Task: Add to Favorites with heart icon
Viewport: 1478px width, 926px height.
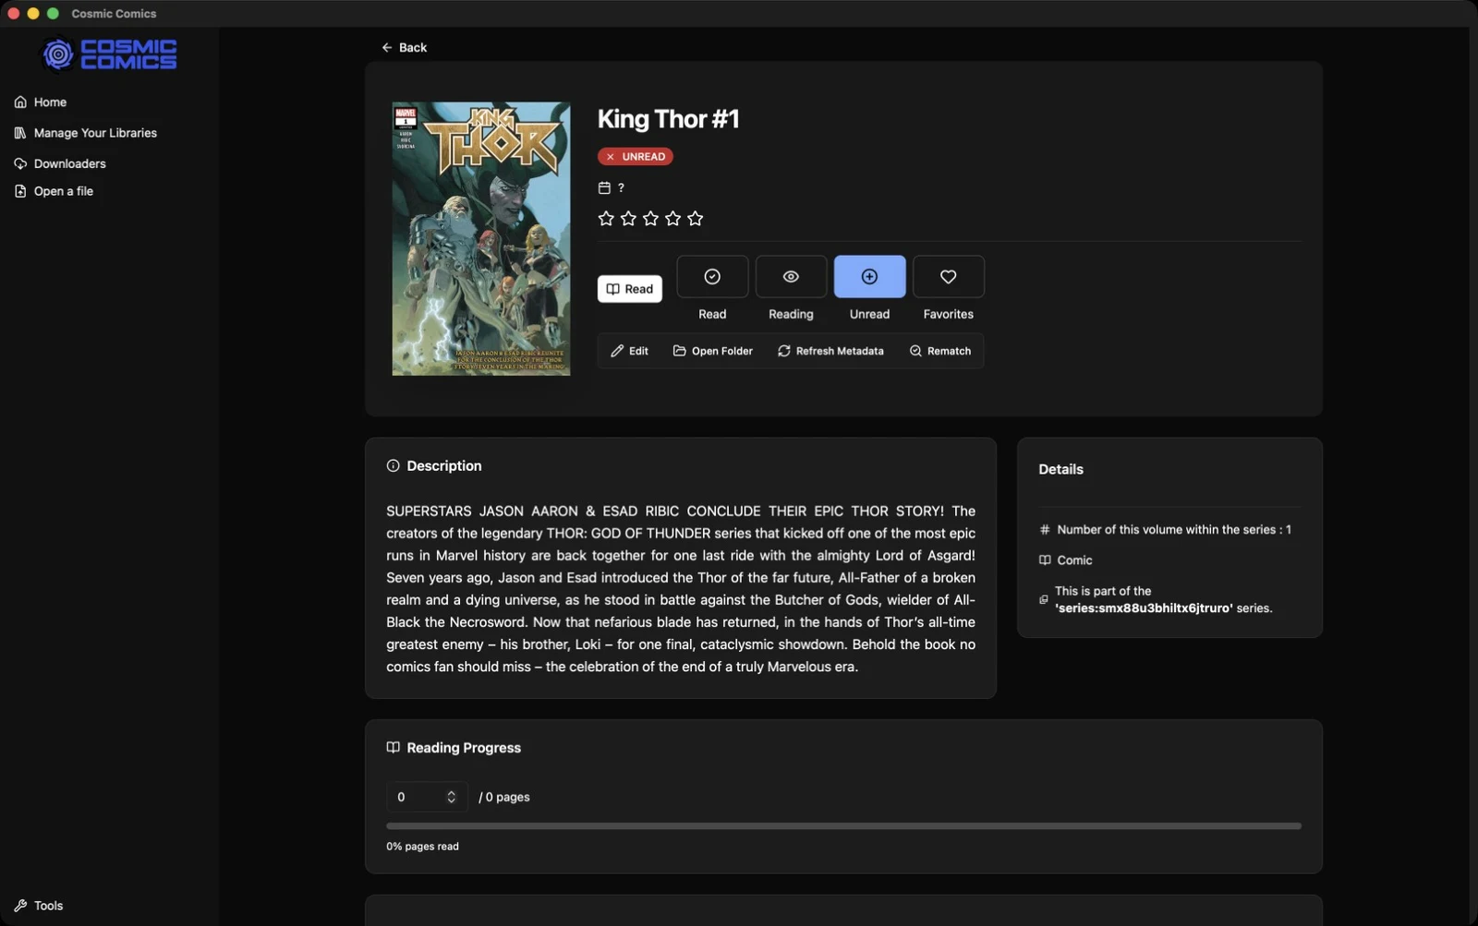Action: pos(948,276)
